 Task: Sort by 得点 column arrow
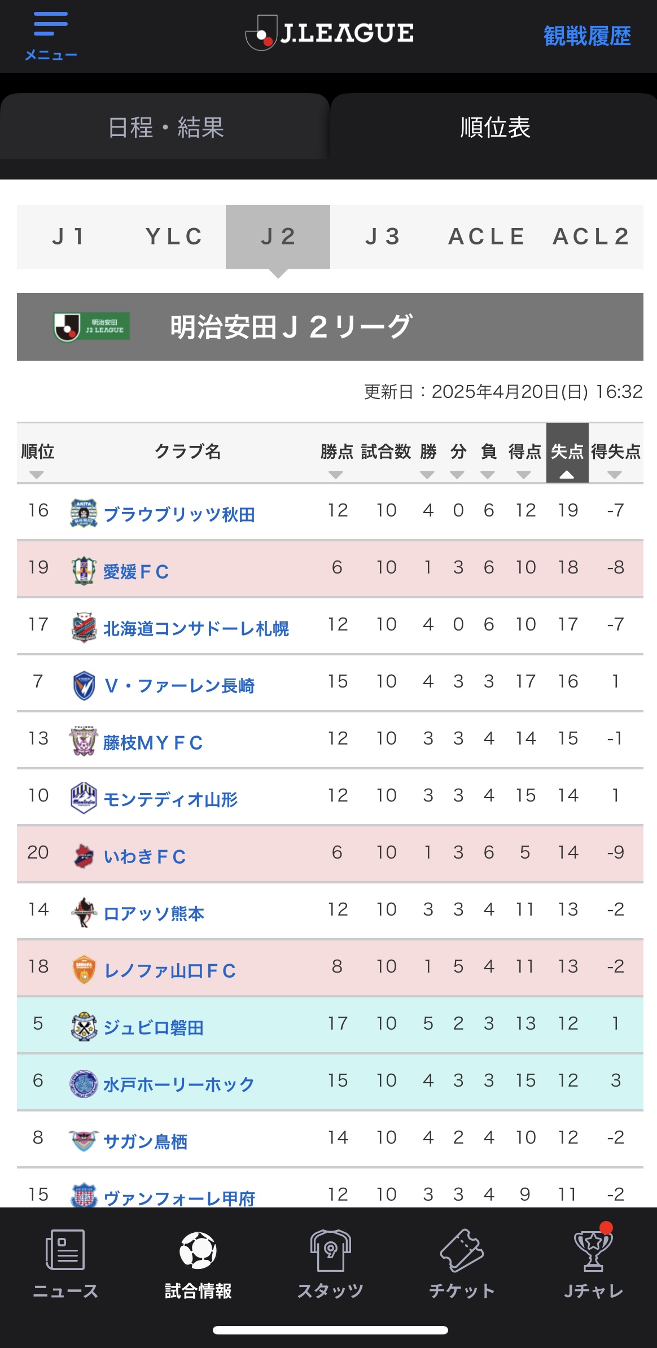pos(524,475)
